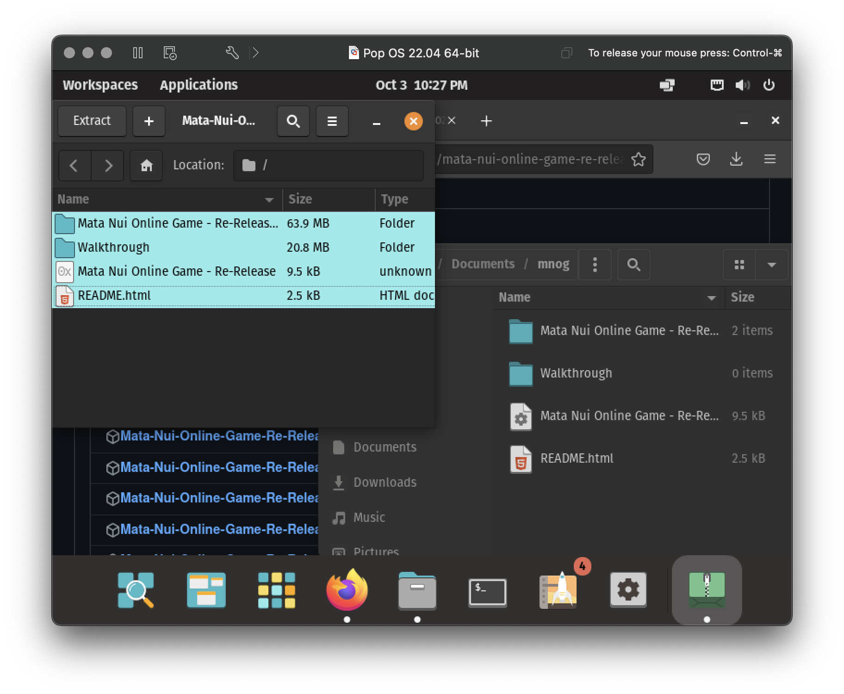This screenshot has width=844, height=694.
Task: Open the three-dot menu in Files breadcrumb bar
Action: coord(595,264)
